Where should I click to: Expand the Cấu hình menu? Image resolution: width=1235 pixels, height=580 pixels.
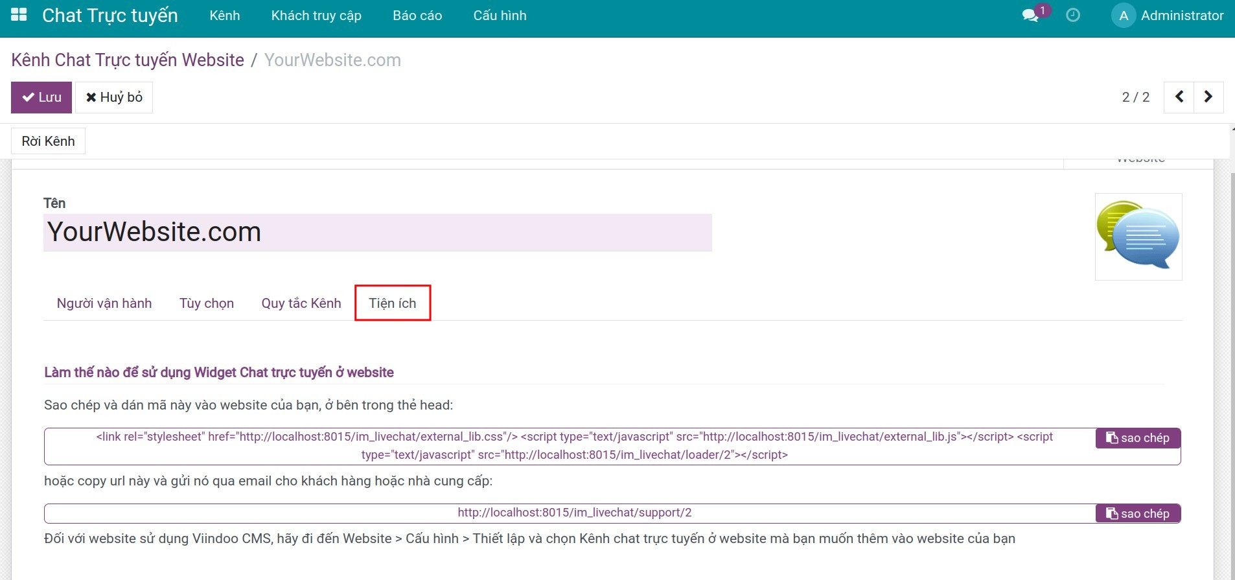(500, 16)
